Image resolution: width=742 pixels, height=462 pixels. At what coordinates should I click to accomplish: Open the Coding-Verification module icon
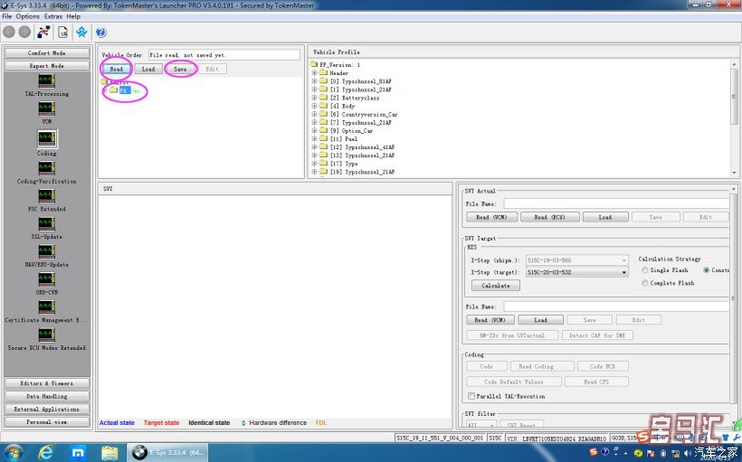pyautogui.click(x=46, y=168)
